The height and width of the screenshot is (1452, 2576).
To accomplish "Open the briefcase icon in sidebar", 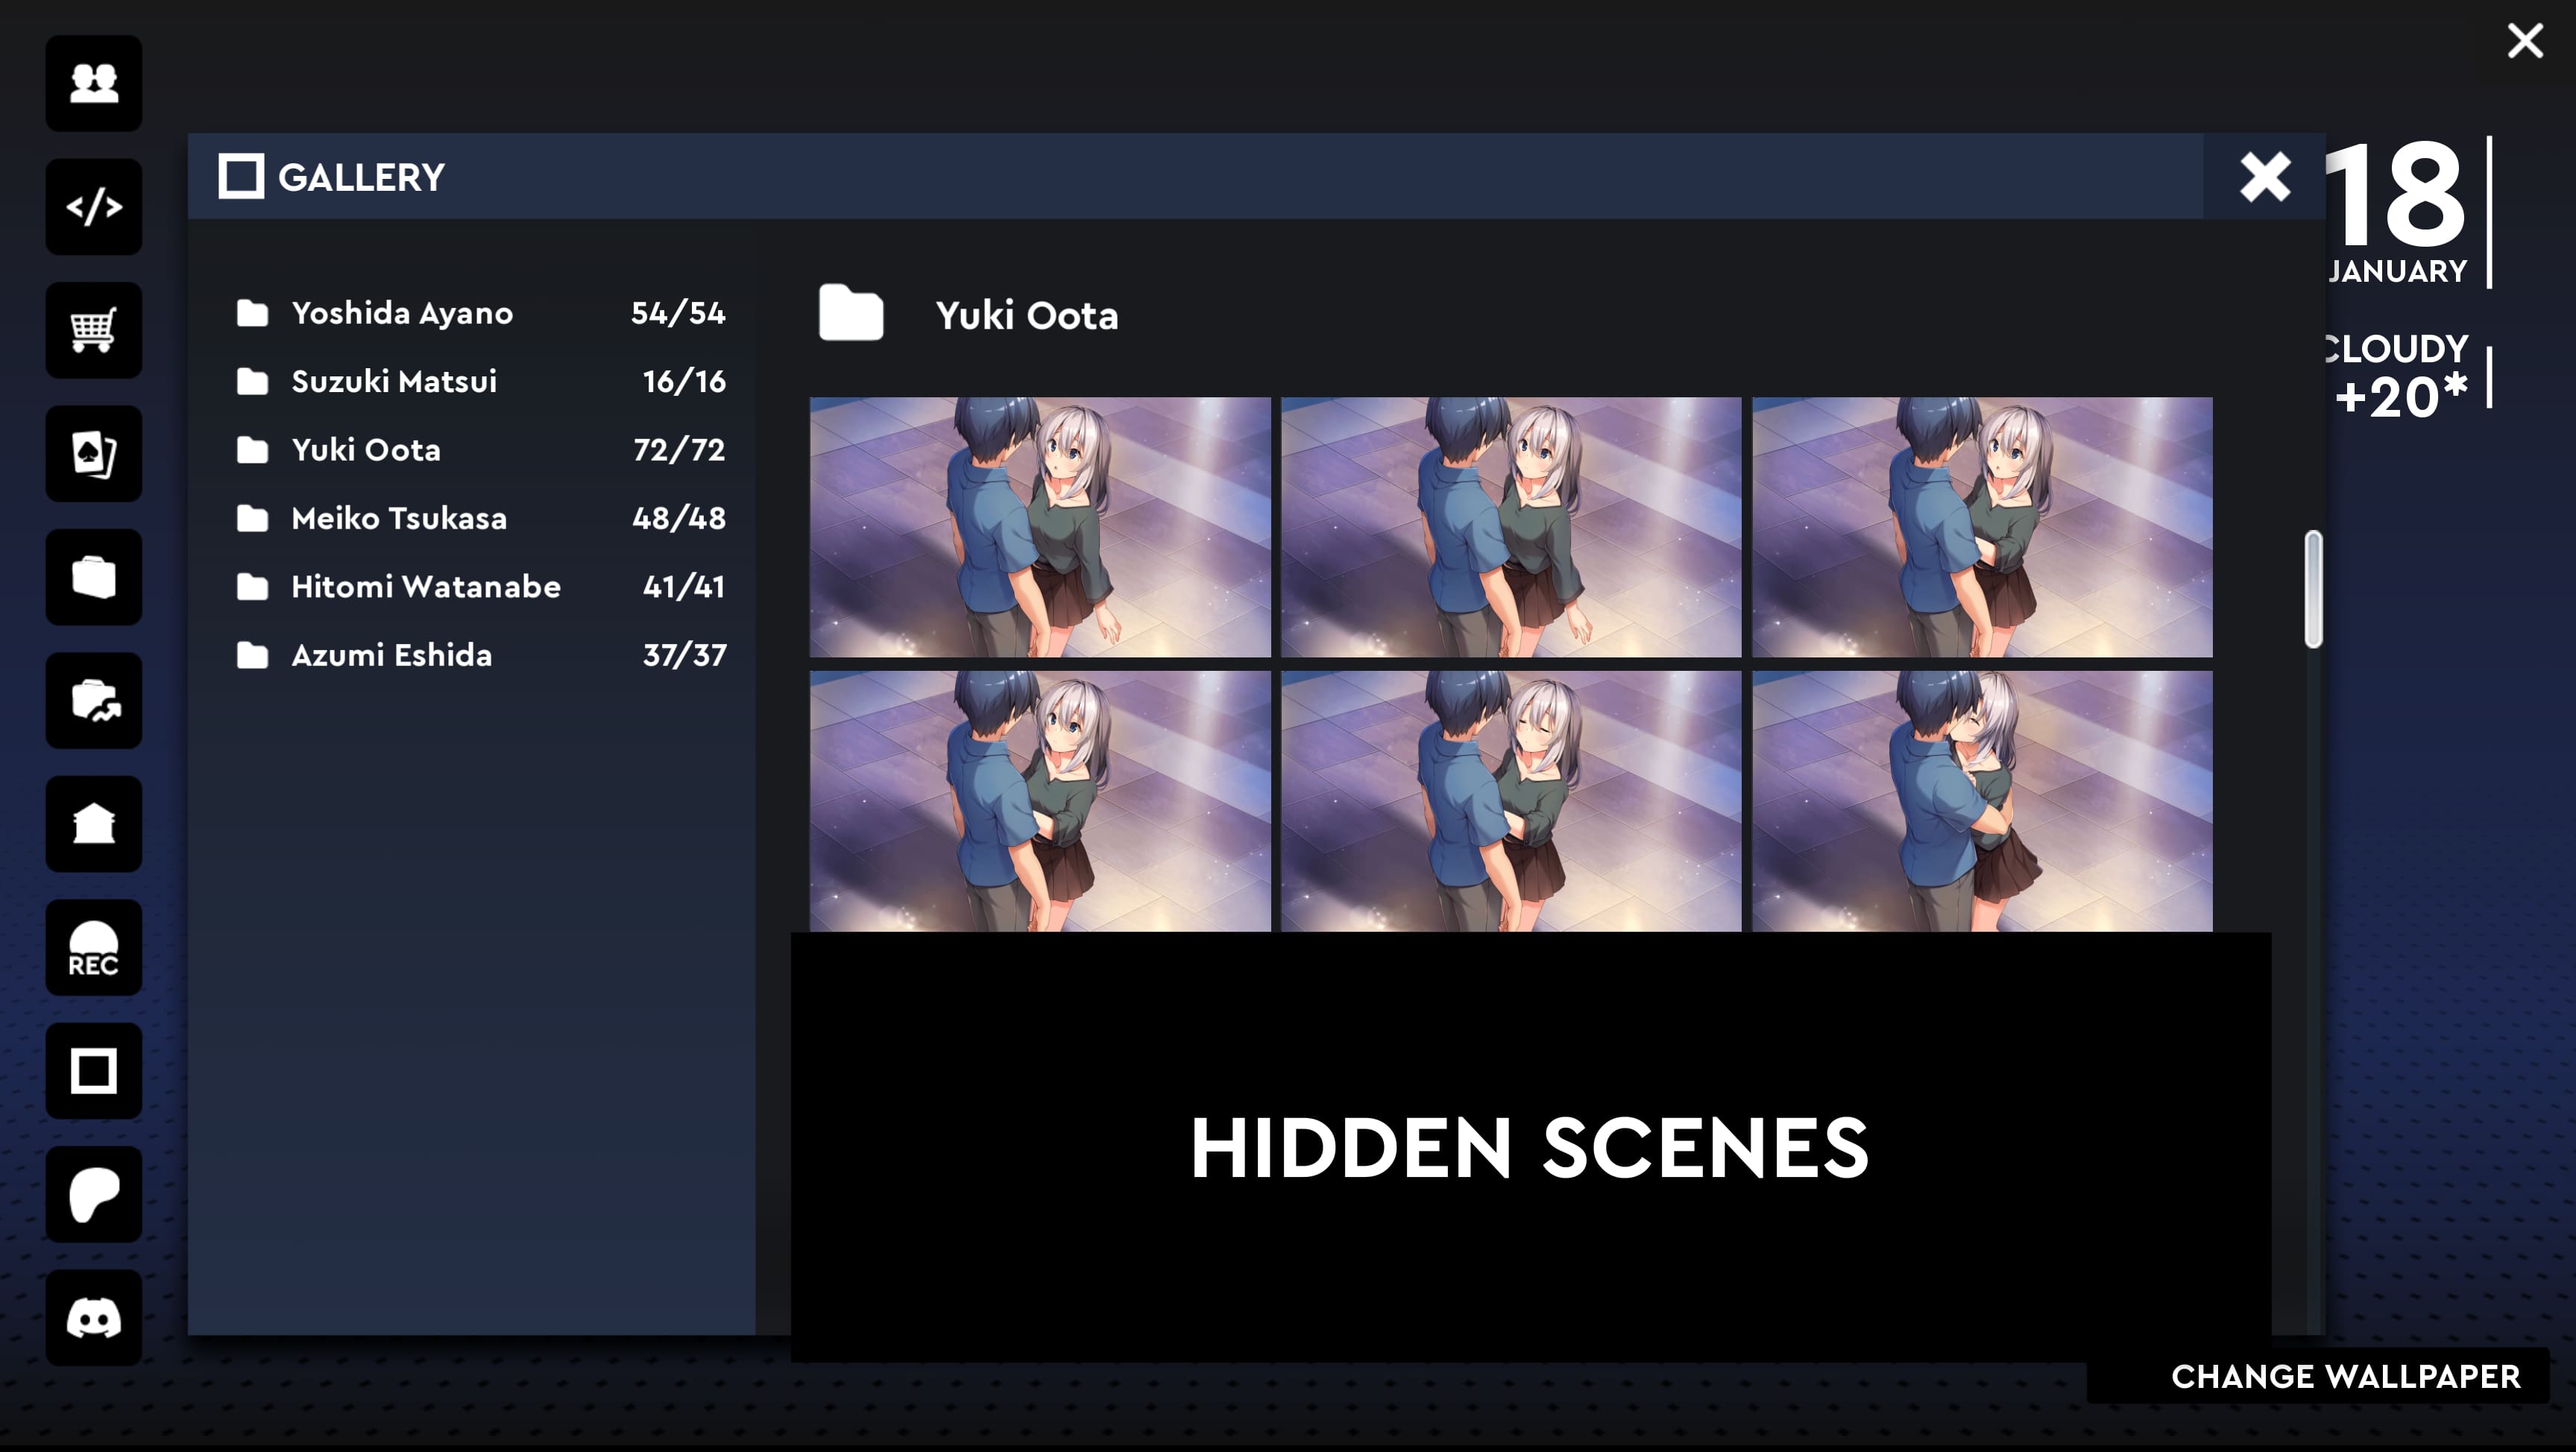I will [x=94, y=577].
